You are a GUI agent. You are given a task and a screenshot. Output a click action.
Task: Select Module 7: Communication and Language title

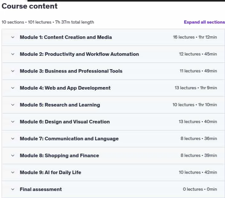[69, 139]
